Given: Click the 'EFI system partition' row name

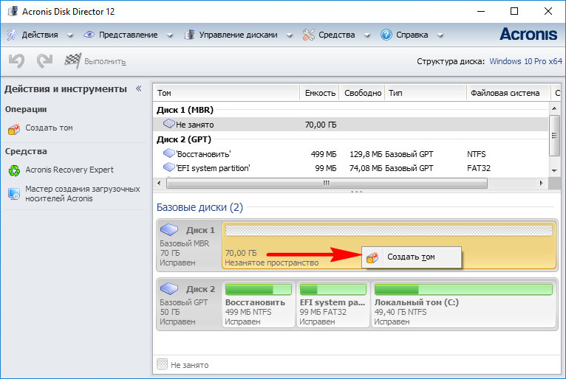Looking at the screenshot, I should [x=213, y=168].
